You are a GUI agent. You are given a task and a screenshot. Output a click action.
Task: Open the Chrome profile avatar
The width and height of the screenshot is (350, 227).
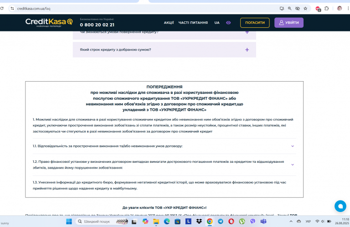point(340,9)
